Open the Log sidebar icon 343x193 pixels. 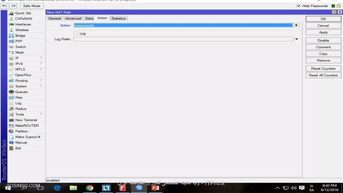point(11,103)
